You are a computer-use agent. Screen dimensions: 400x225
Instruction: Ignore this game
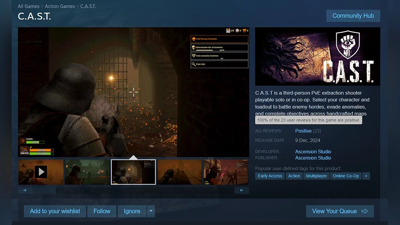tap(132, 211)
